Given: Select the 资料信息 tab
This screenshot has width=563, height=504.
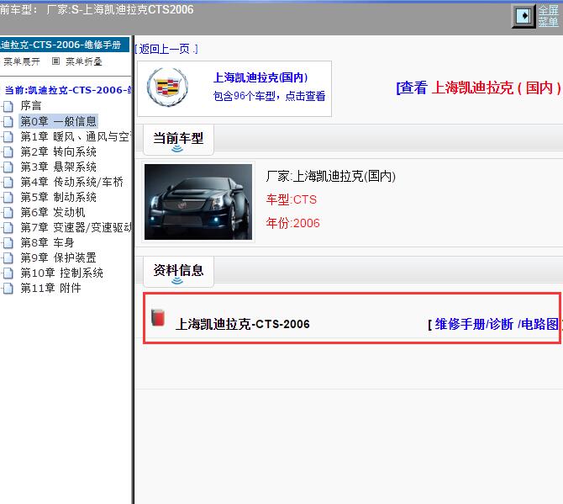Looking at the screenshot, I should (177, 270).
